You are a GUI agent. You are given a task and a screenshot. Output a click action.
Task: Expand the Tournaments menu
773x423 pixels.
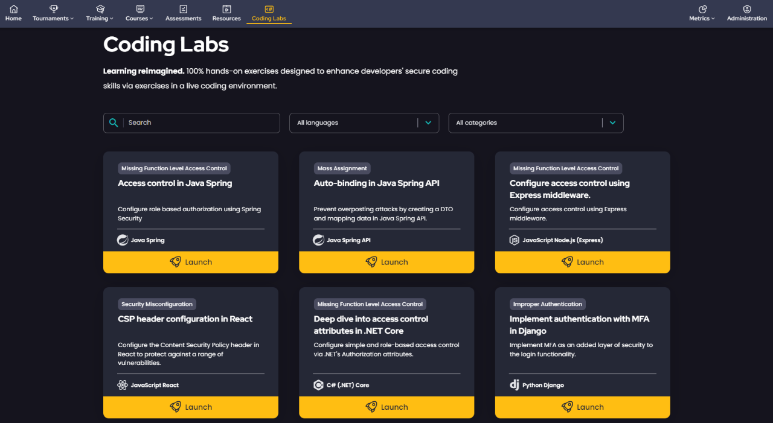[53, 13]
